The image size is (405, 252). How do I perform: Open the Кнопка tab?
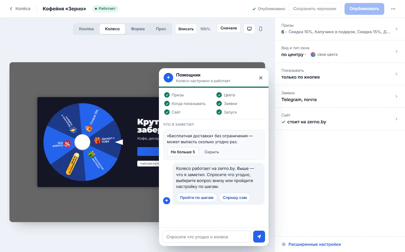click(86, 29)
